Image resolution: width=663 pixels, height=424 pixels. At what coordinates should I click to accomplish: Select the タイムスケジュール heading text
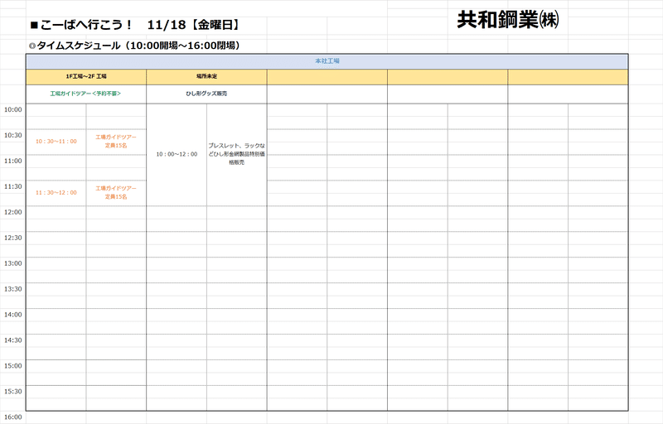[x=134, y=46]
